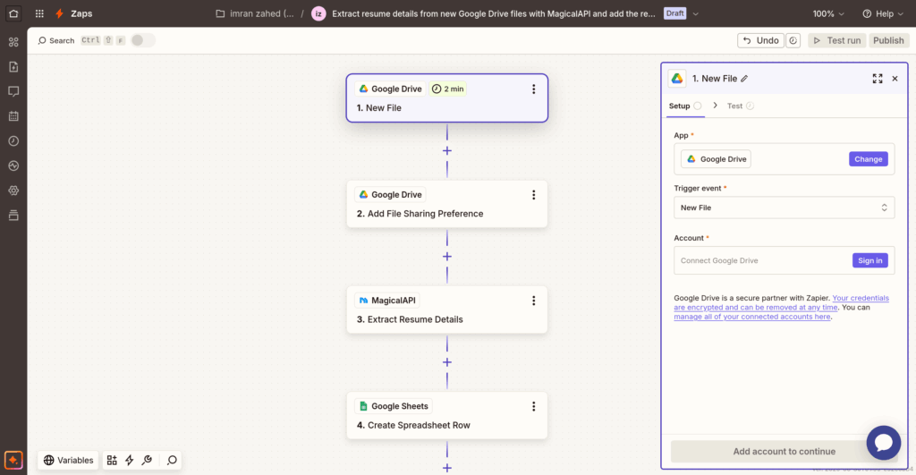Open manage all connected accounts link
This screenshot has height=475, width=916.
pos(751,317)
